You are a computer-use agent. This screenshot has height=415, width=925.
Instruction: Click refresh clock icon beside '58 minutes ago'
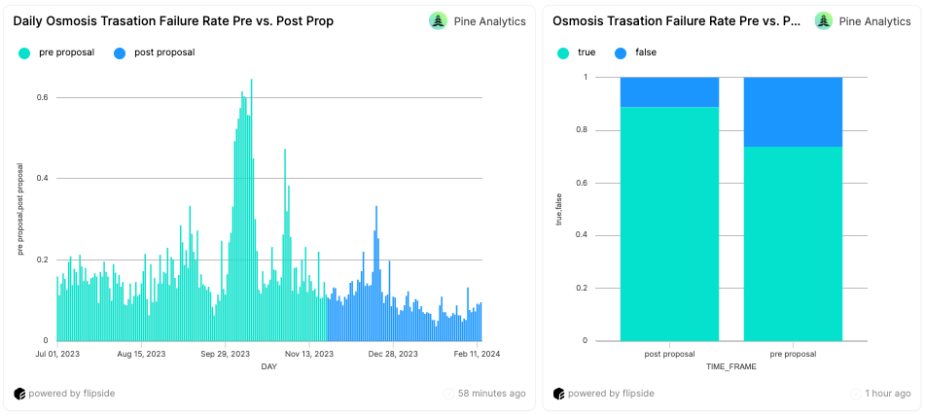pos(448,394)
